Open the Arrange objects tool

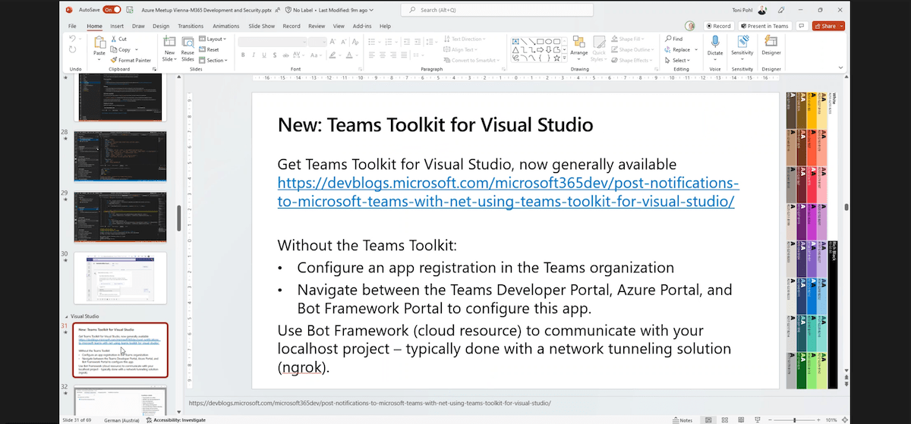(x=578, y=44)
